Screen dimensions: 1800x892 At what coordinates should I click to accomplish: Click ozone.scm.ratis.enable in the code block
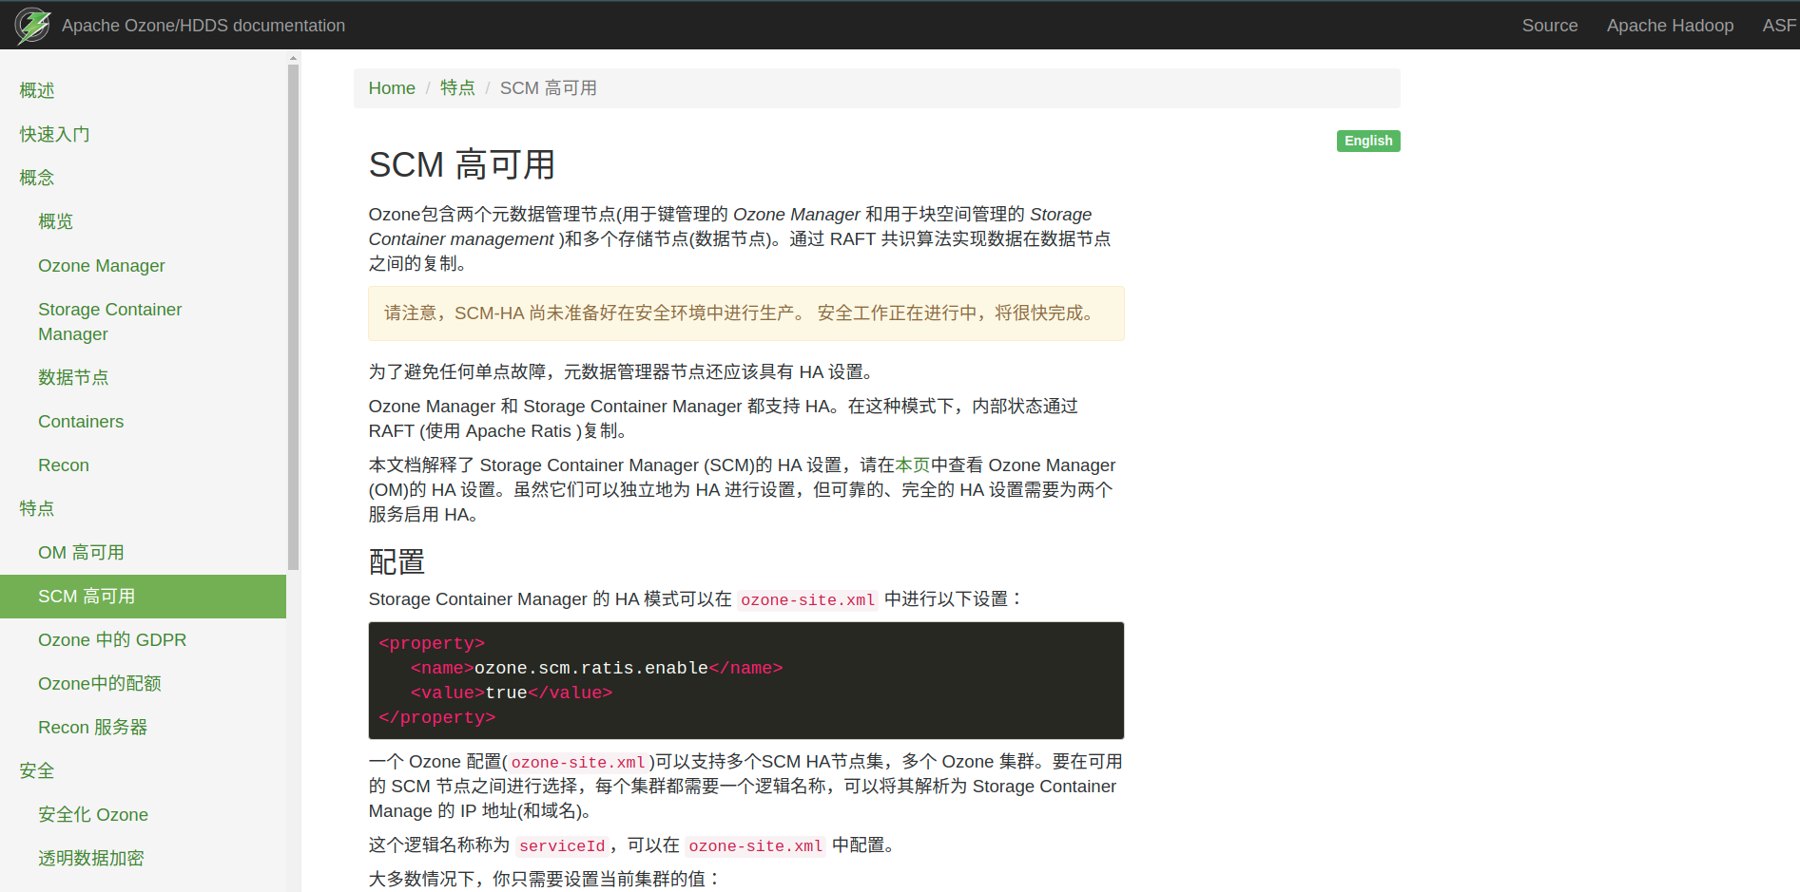[x=590, y=668]
